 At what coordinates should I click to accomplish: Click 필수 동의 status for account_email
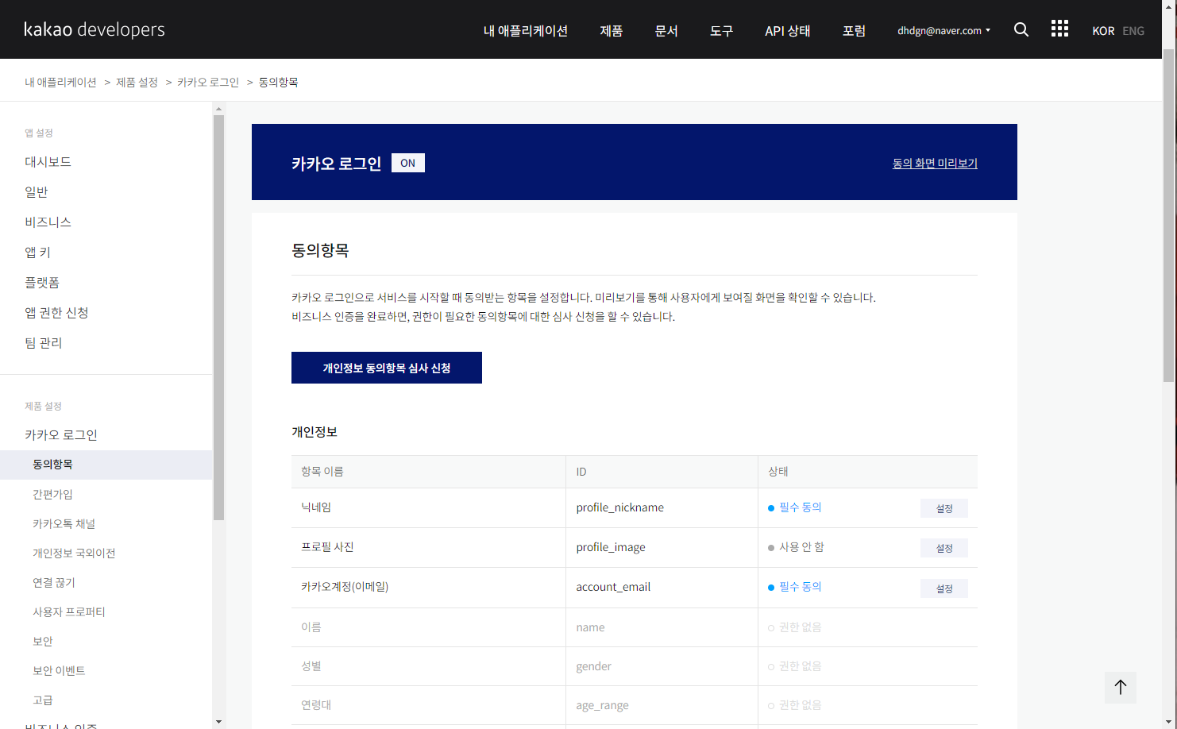pos(795,587)
